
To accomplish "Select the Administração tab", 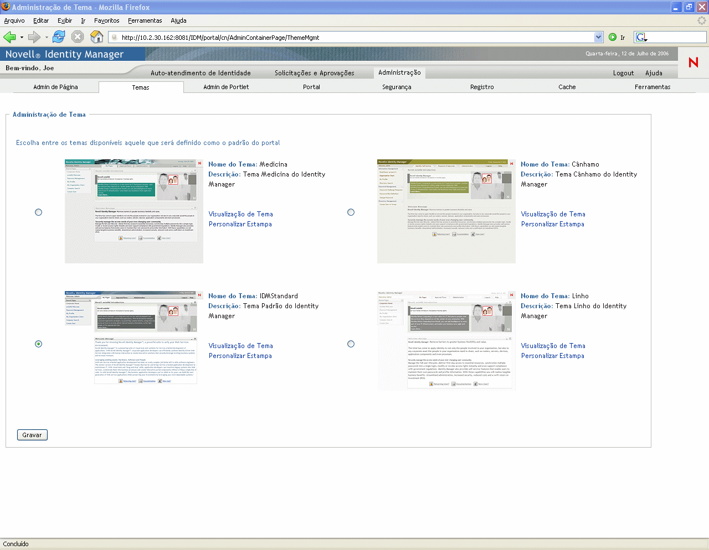I will point(399,72).
